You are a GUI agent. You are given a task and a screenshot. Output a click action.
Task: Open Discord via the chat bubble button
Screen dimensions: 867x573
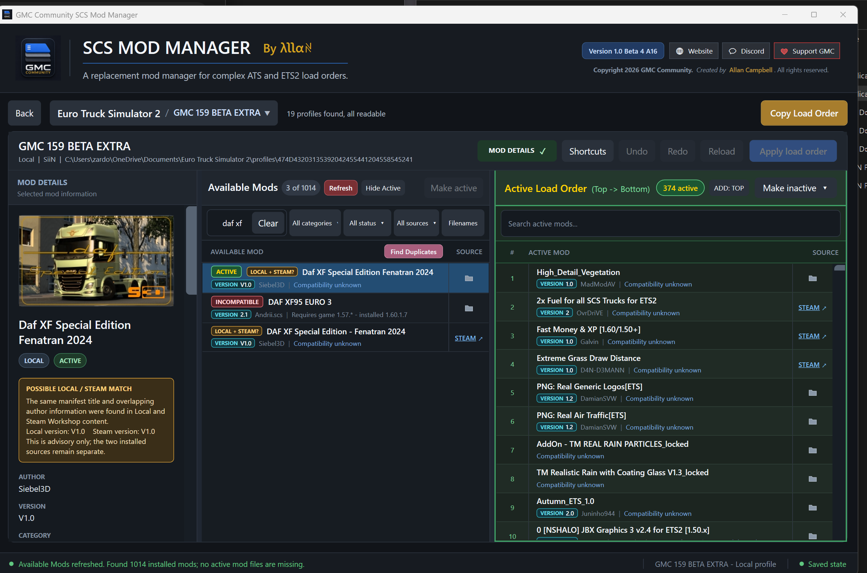[x=746, y=51]
